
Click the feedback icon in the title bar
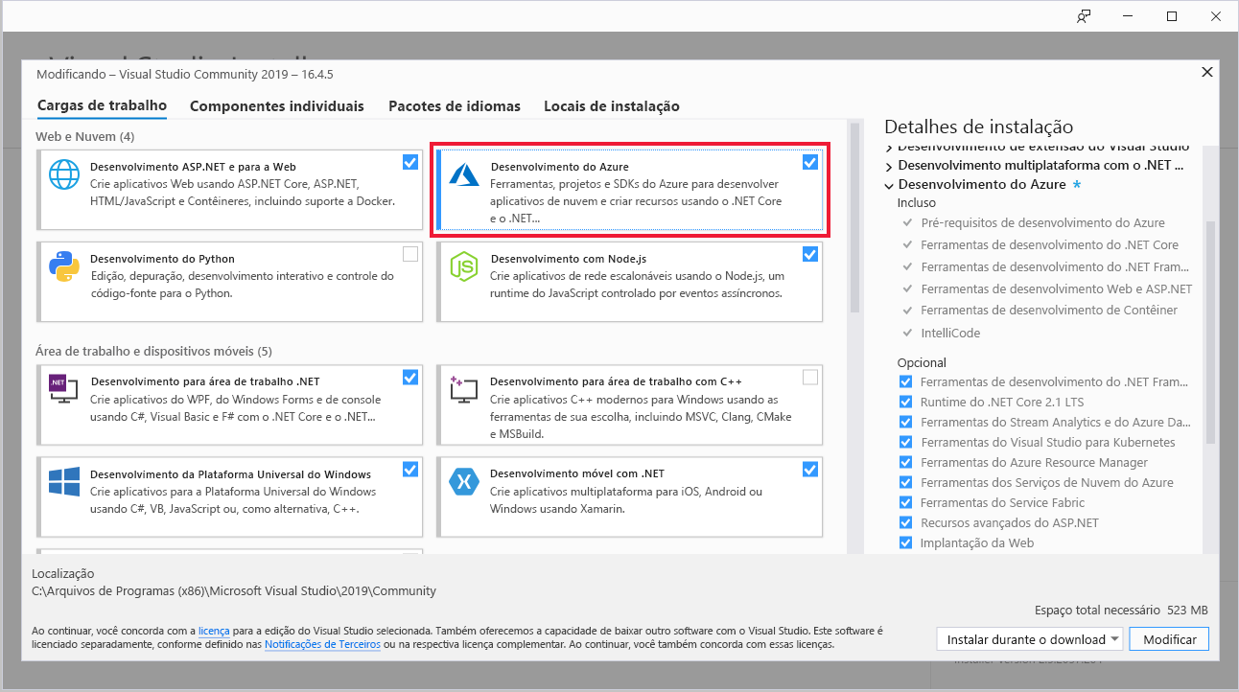tap(1084, 16)
